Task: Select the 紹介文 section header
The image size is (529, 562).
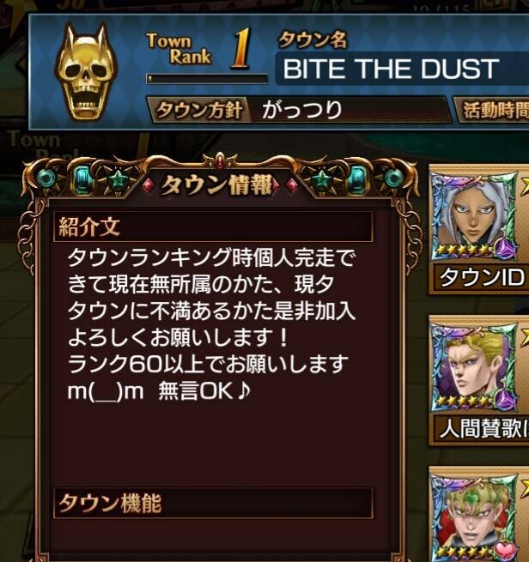Action: pos(213,227)
